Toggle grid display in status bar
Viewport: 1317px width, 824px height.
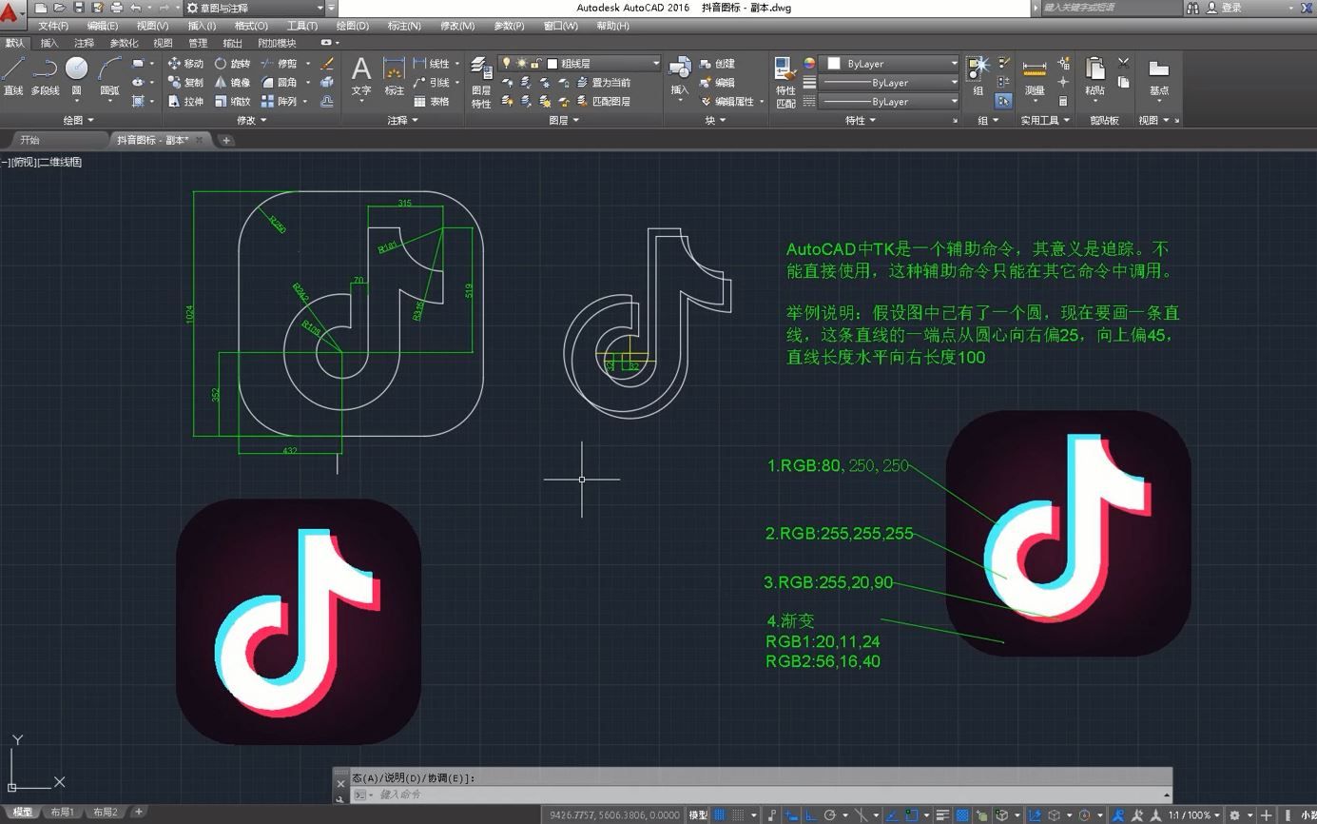(720, 814)
